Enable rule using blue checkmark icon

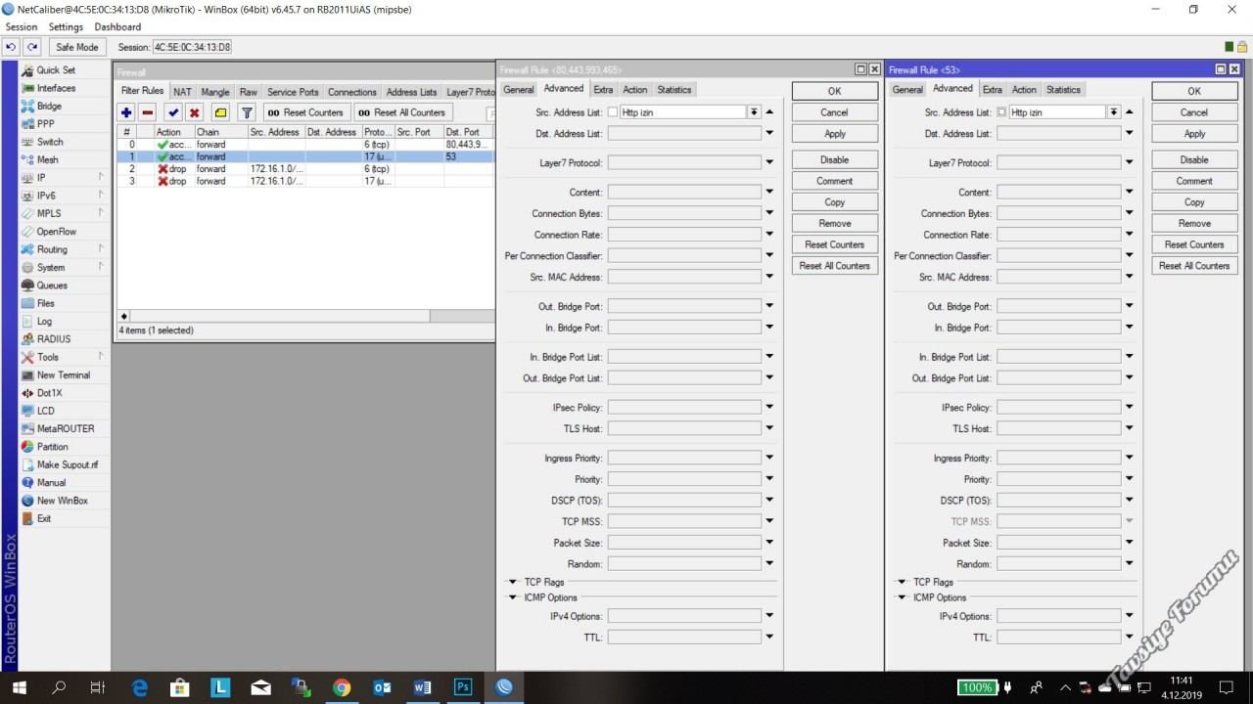(173, 112)
